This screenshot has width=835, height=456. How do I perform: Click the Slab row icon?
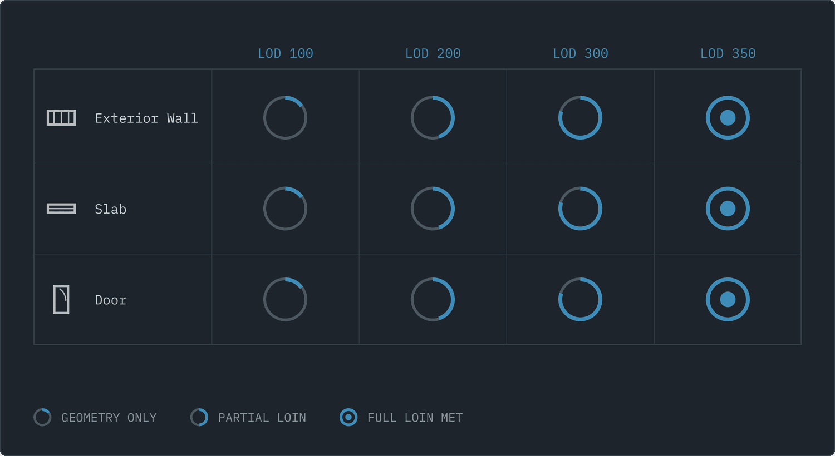click(61, 209)
